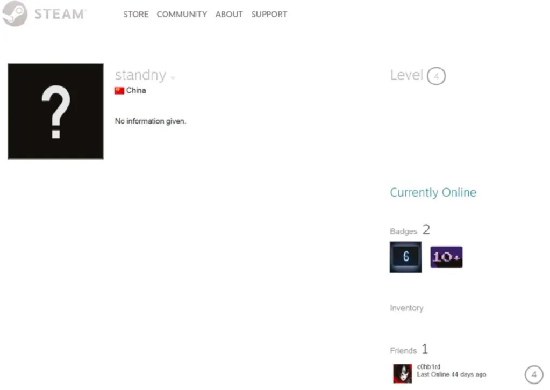The width and height of the screenshot is (550, 390).
Task: Go to the ABOUT page
Action: click(x=229, y=15)
